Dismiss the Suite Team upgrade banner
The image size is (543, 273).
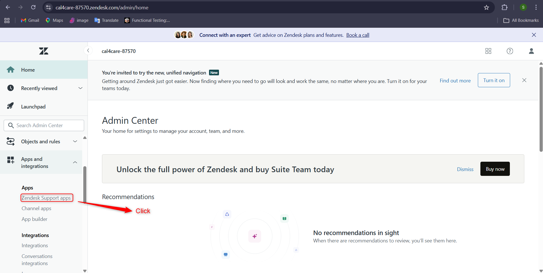pyautogui.click(x=465, y=169)
